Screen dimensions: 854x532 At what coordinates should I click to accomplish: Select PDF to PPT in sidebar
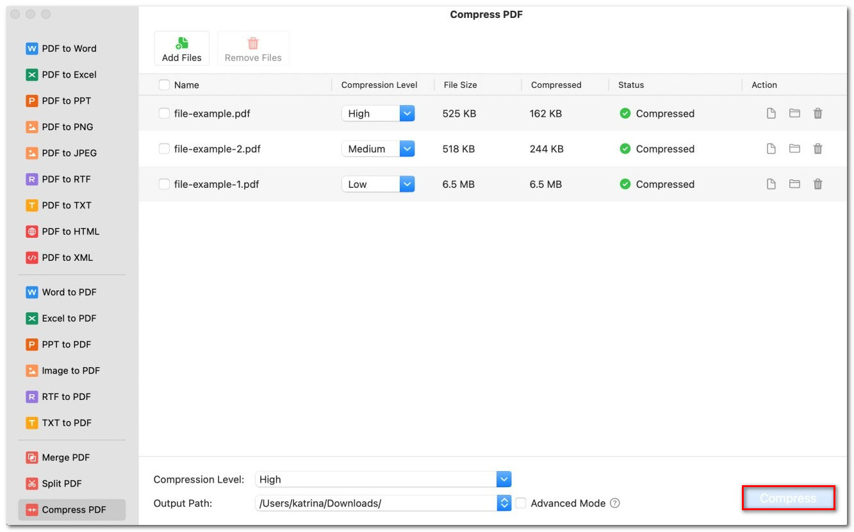point(58,101)
